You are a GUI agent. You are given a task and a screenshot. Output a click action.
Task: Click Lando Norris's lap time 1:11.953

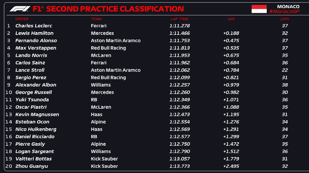tap(180, 55)
